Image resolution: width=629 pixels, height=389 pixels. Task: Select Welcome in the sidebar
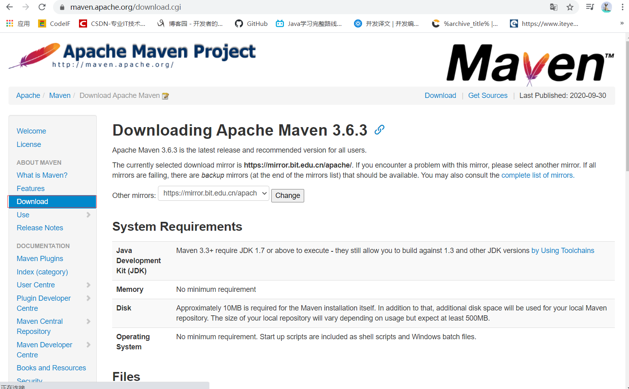tap(31, 131)
